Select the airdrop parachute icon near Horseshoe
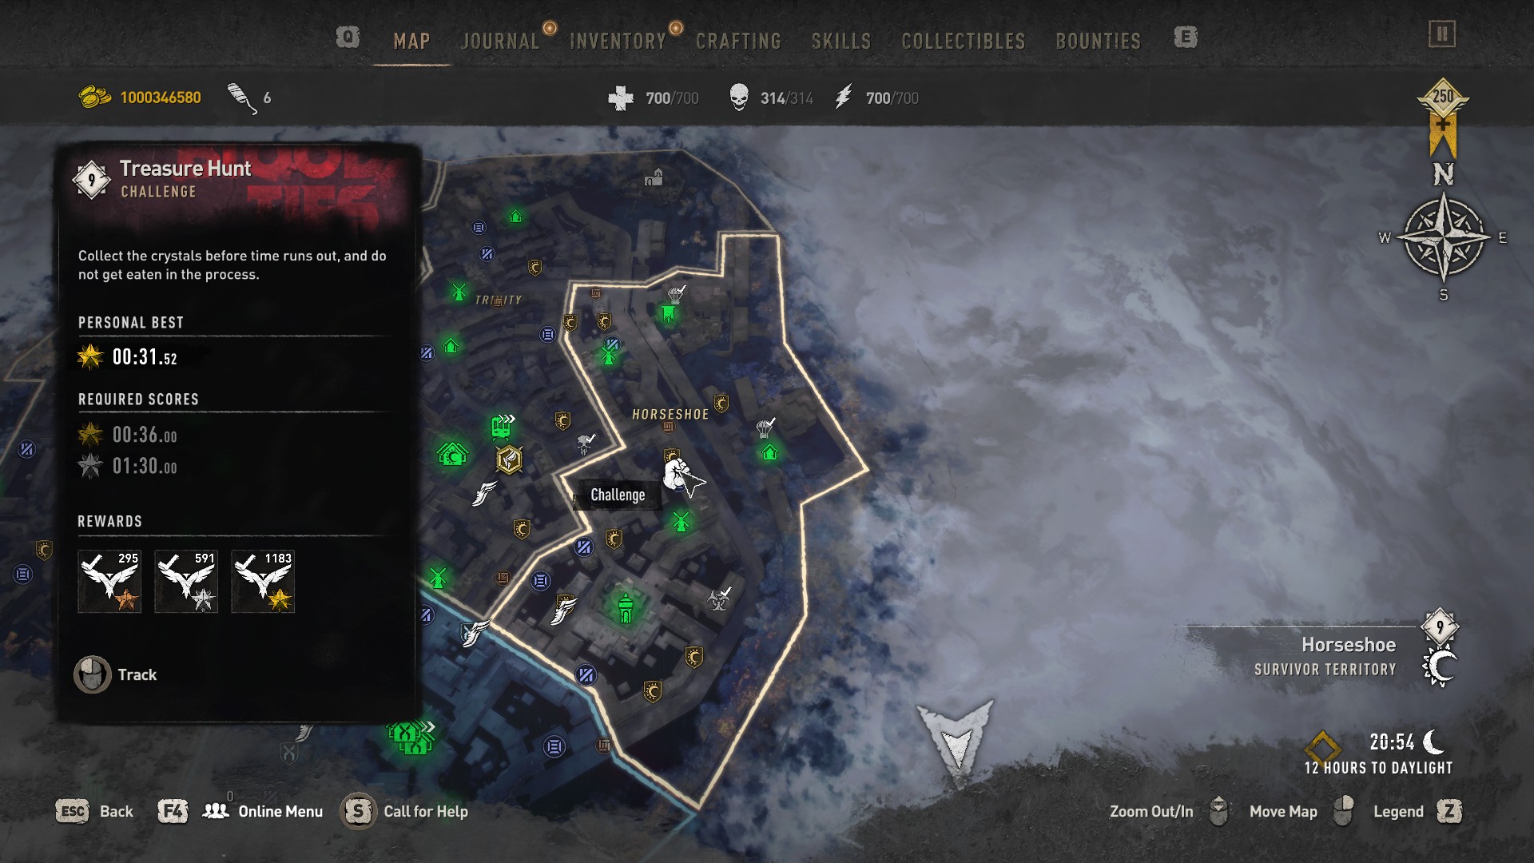 (765, 428)
